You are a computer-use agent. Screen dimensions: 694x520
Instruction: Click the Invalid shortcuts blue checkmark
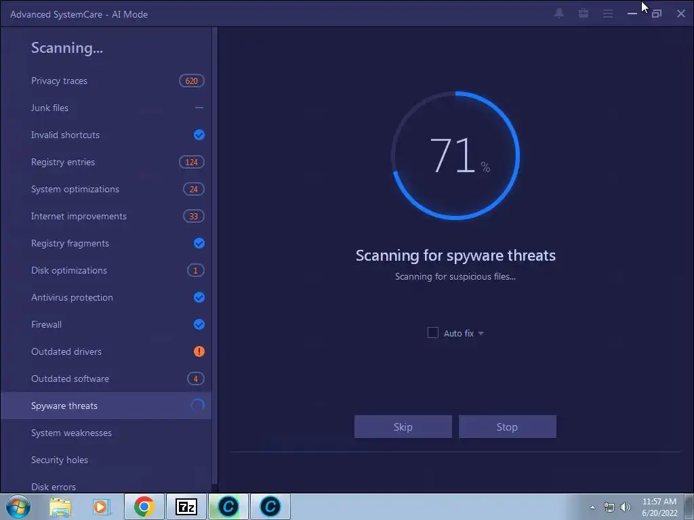click(199, 135)
